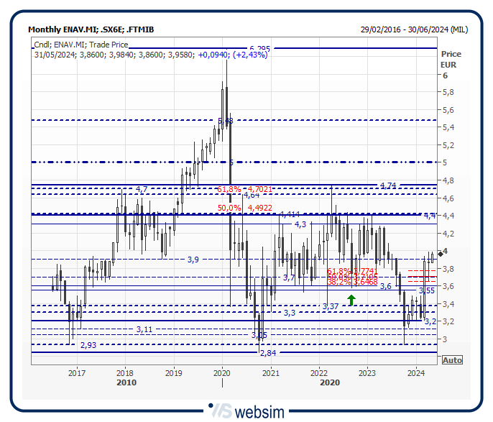Click the 2020 year label on time axis

pyautogui.click(x=221, y=372)
